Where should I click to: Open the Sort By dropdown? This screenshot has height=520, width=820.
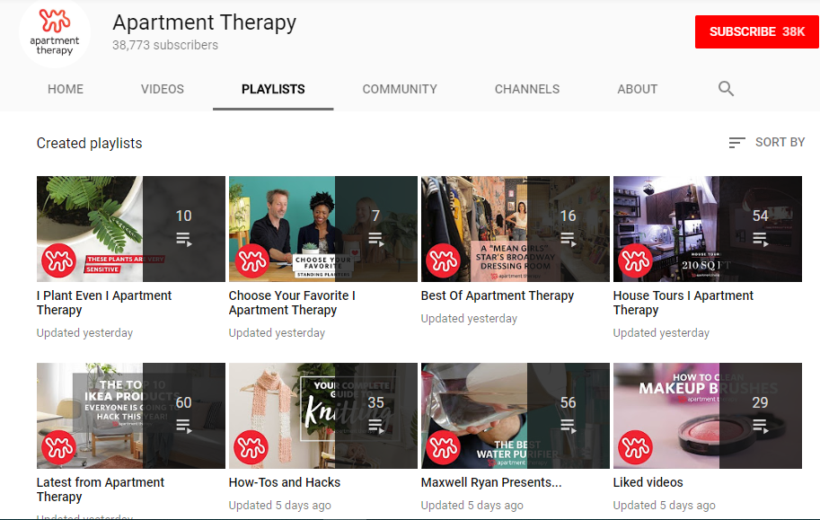pyautogui.click(x=766, y=142)
